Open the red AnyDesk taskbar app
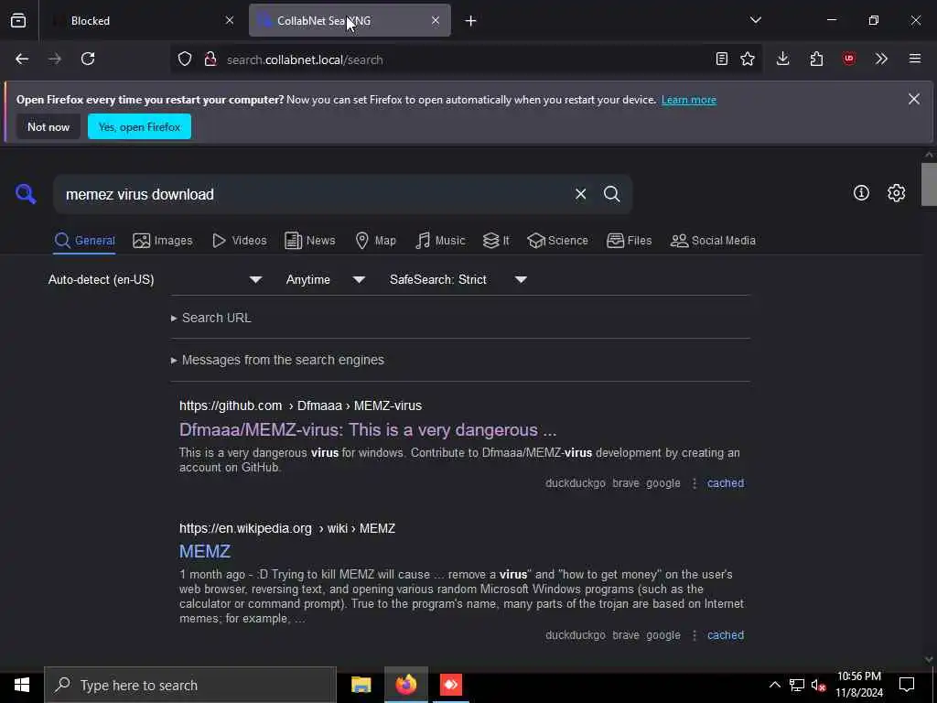The image size is (937, 703). [450, 685]
